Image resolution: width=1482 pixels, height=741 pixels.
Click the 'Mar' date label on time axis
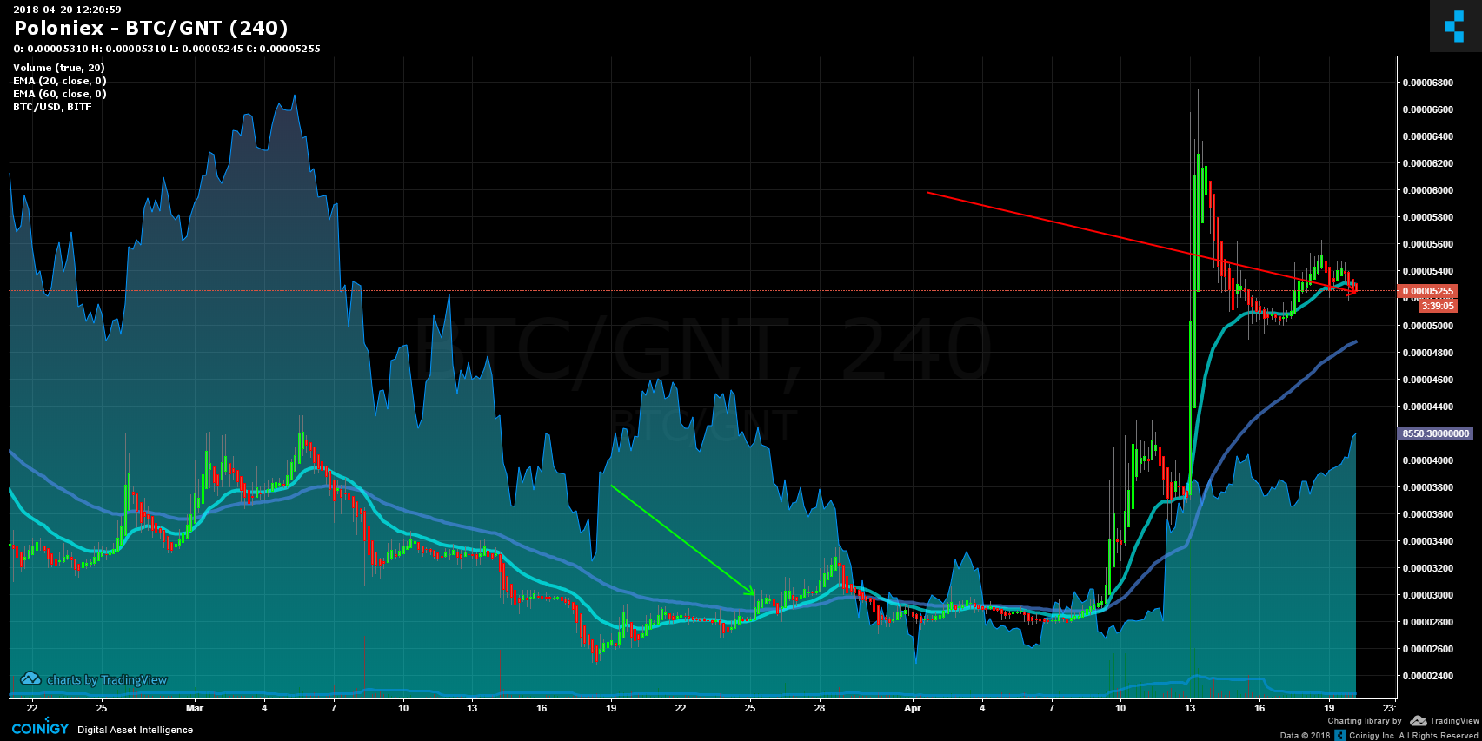[x=195, y=708]
